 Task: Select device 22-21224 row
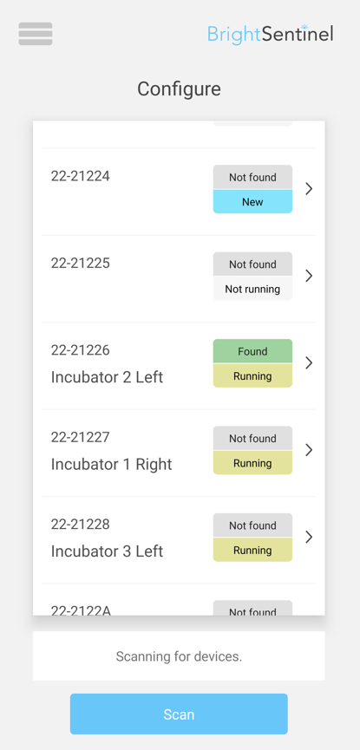tap(179, 192)
